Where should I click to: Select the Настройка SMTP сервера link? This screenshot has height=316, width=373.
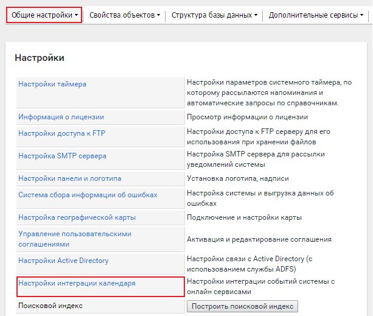(x=62, y=156)
